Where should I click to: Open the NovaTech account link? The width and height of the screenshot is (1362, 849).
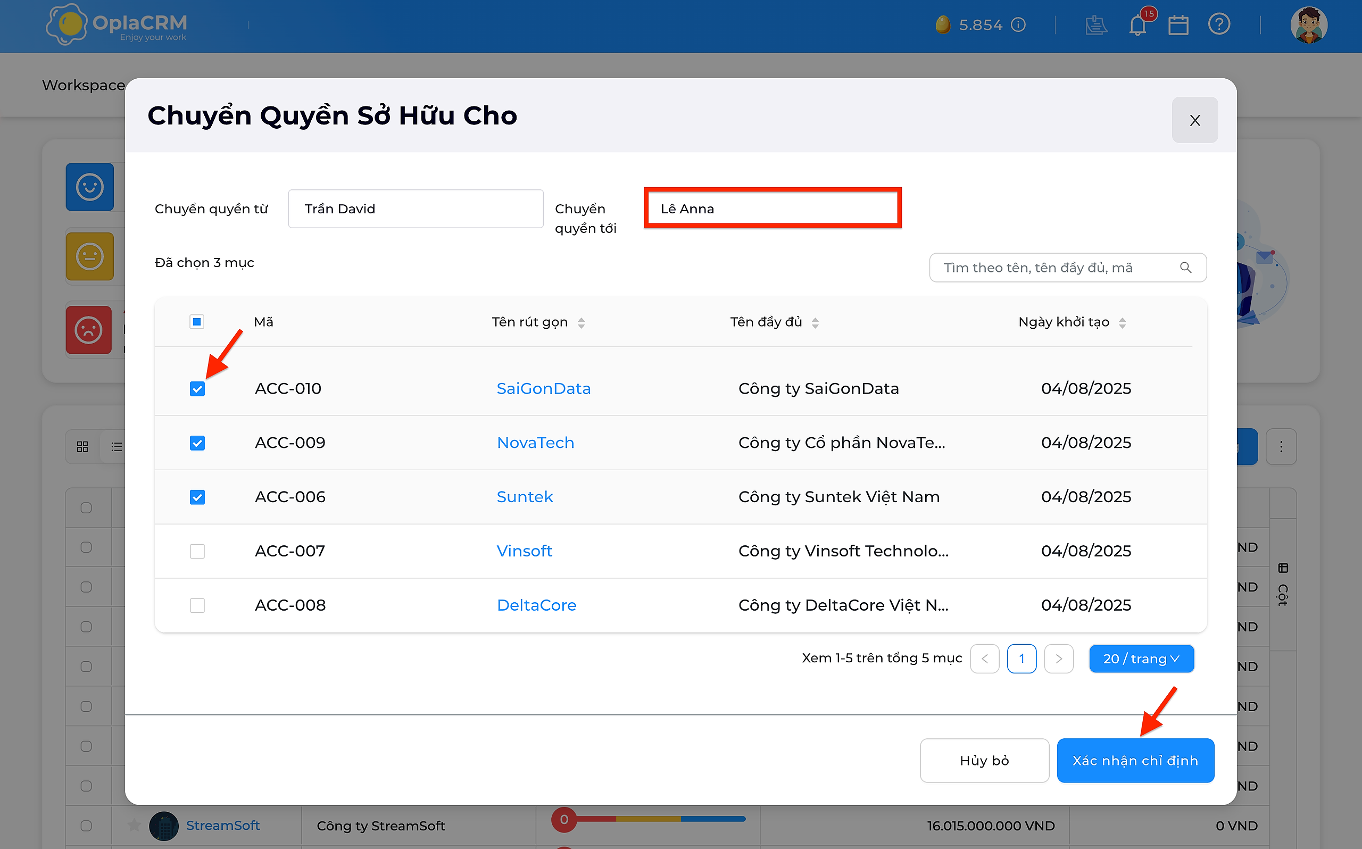point(536,443)
